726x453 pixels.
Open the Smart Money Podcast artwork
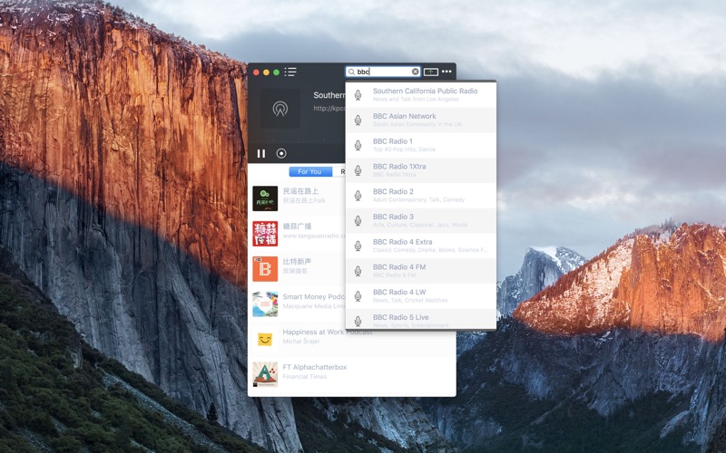coord(265,304)
